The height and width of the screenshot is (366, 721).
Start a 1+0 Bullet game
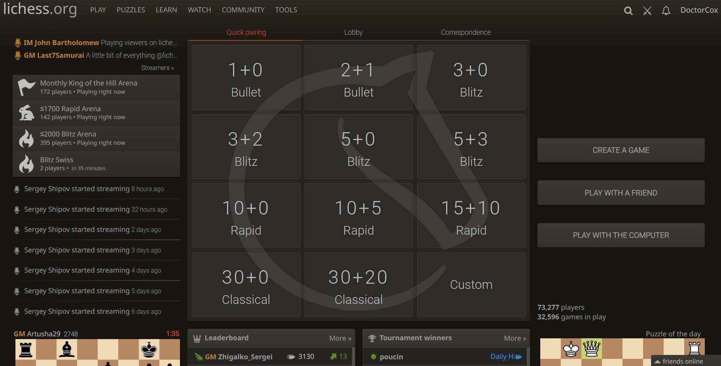tap(246, 78)
